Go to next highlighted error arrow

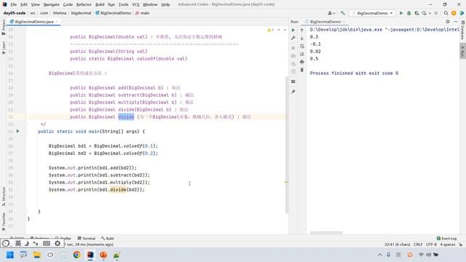coord(285,30)
